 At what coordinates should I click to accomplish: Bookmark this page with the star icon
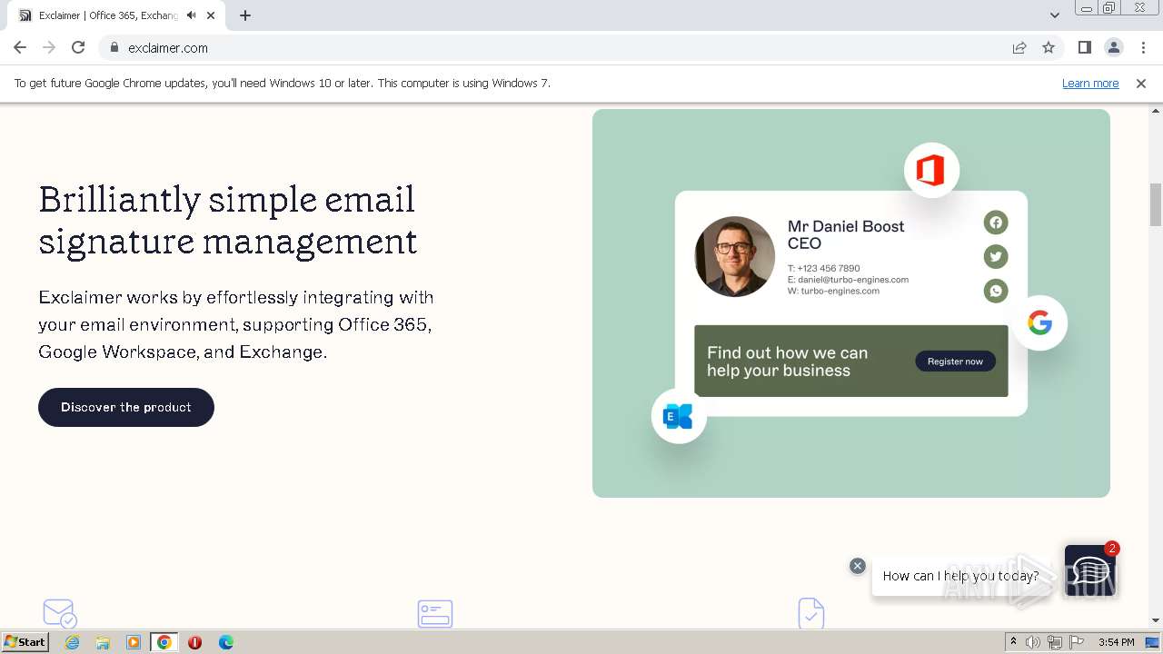pyautogui.click(x=1049, y=47)
